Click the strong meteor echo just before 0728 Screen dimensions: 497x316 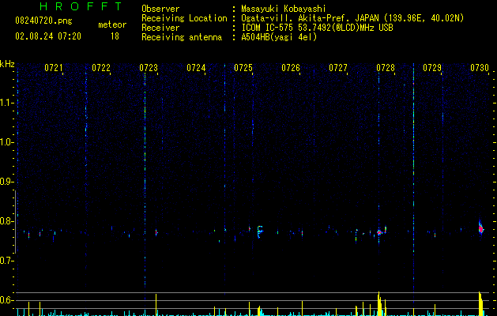[379, 232]
